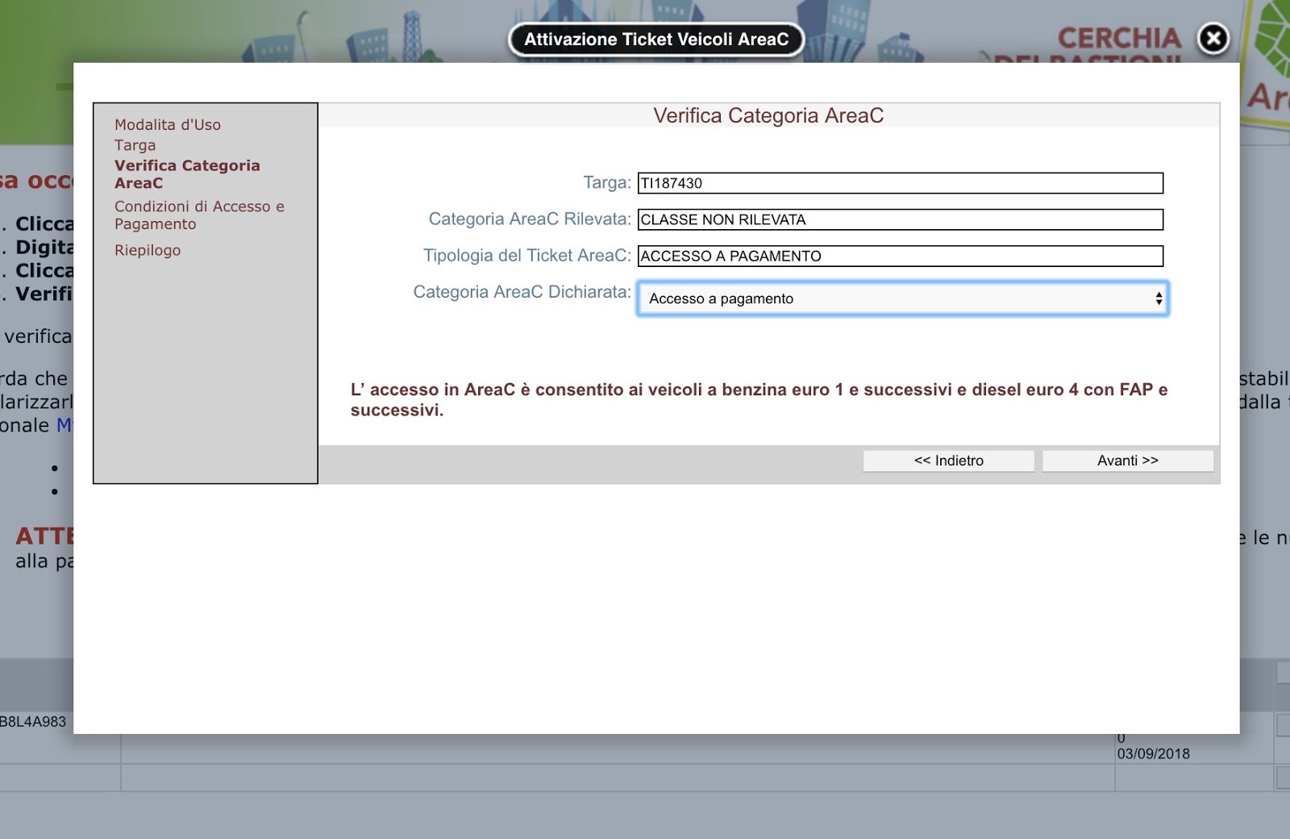
Task: Click the Verifica Categoria AreaC heading
Action: pyautogui.click(x=768, y=115)
